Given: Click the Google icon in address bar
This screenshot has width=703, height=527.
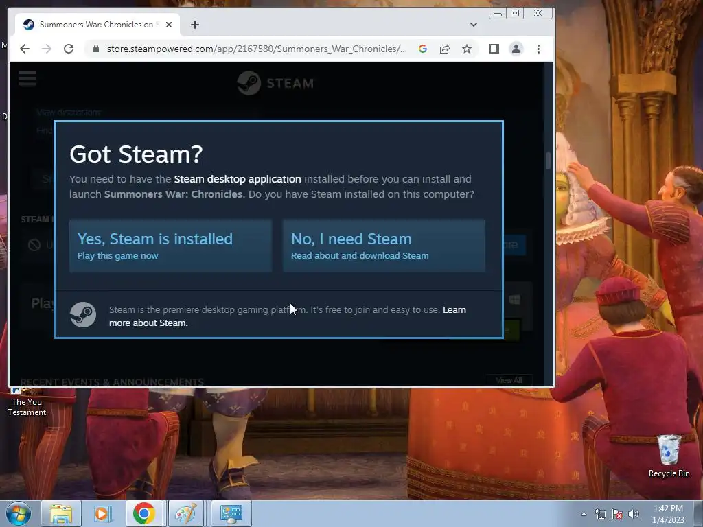Looking at the screenshot, I should pyautogui.click(x=423, y=49).
